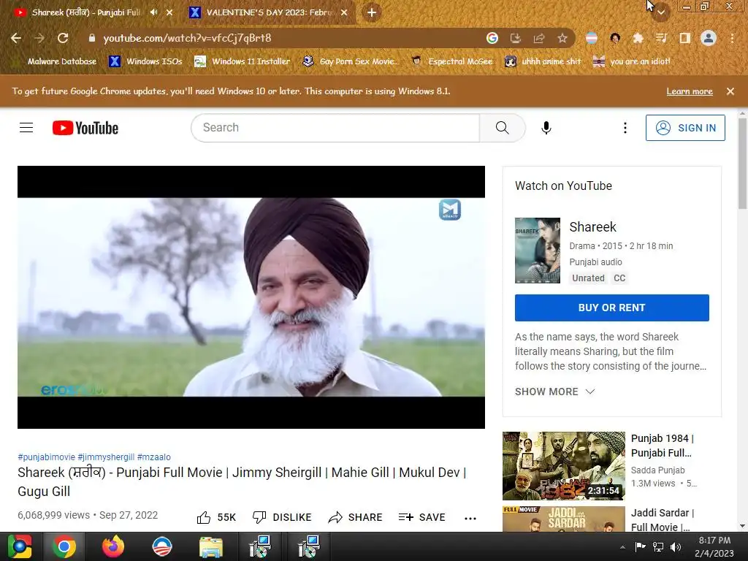Click the #mzaalo hashtag

(153, 457)
